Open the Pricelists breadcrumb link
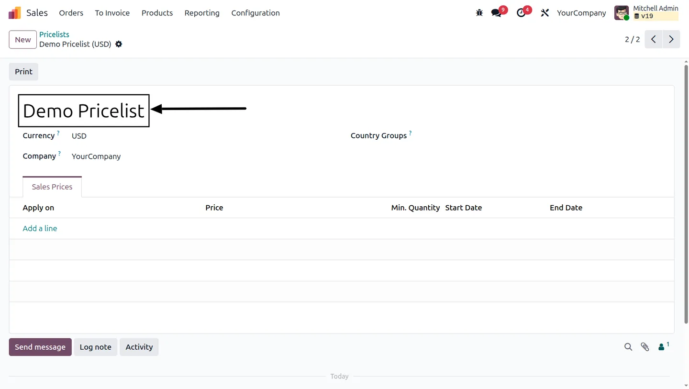This screenshot has width=689, height=389. point(54,34)
